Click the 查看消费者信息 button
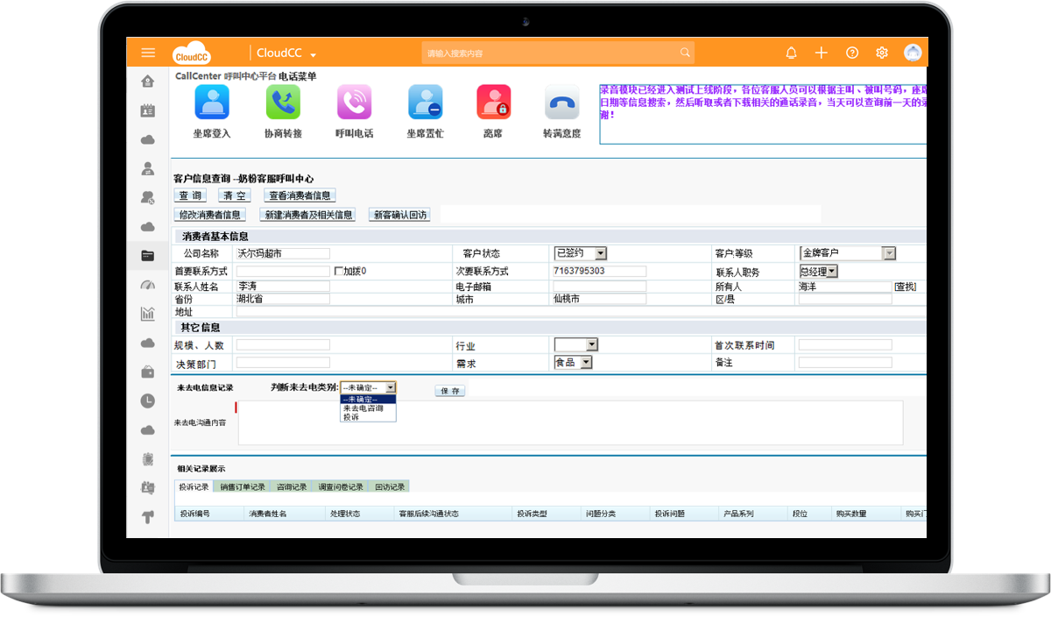Screen dimensions: 1051x617 (x=300, y=195)
